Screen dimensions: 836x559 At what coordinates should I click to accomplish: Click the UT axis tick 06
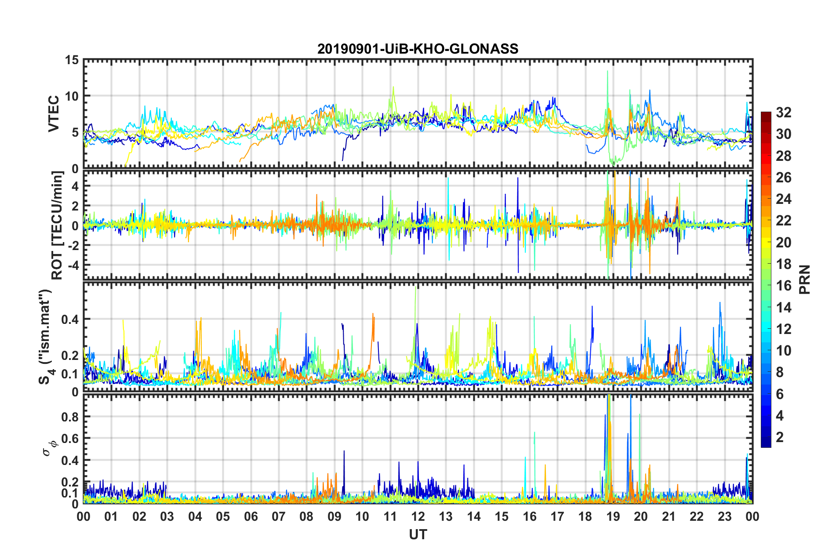(251, 516)
